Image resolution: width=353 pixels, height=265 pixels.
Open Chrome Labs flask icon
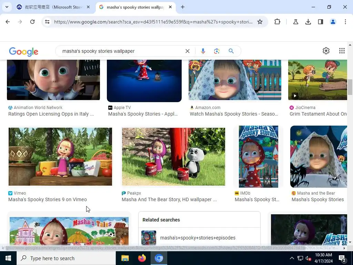click(x=295, y=22)
